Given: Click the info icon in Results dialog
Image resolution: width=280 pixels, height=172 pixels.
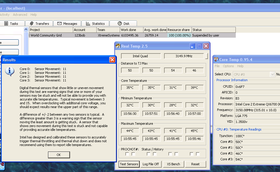Looking at the screenshot, I should coord(10,72).
